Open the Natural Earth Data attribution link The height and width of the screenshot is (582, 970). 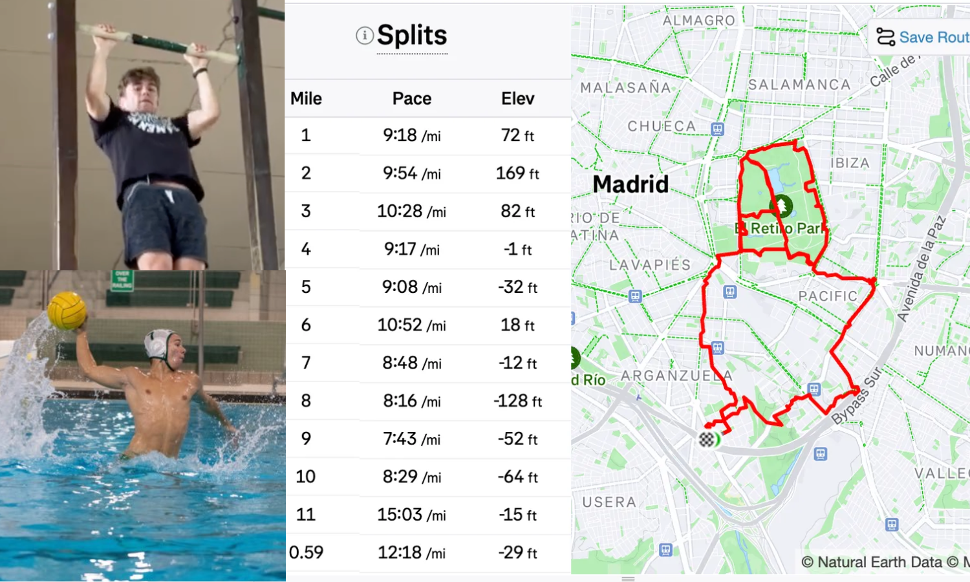coord(872,562)
